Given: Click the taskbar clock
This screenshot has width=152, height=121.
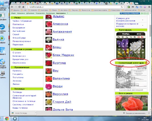Looking at the screenshot, I should [x=145, y=119].
